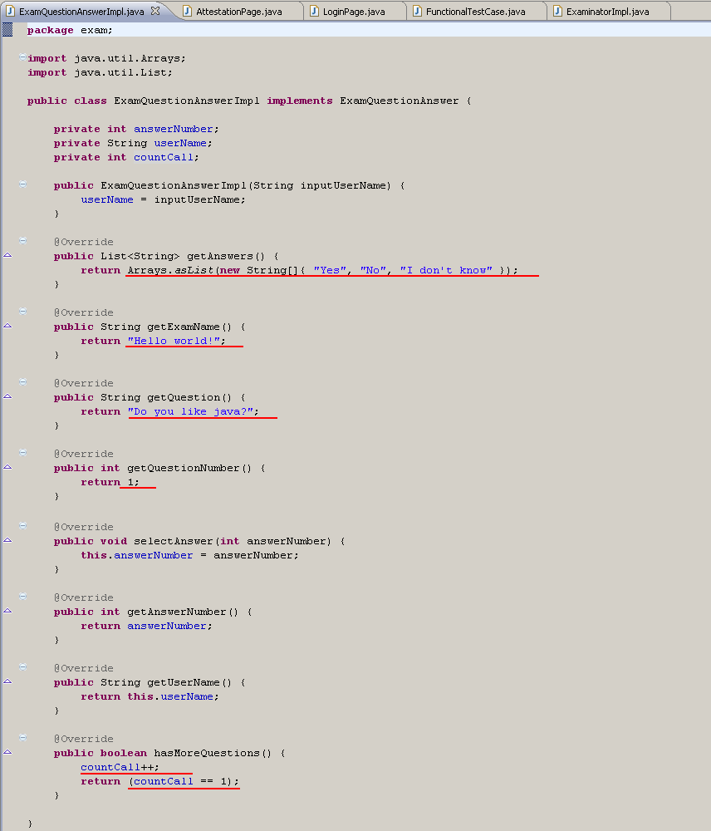Click the override indicator beside getAnswers method
Viewport: 711px width, 831px height.
tap(7, 256)
